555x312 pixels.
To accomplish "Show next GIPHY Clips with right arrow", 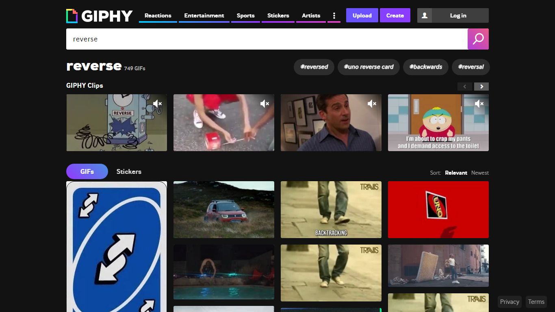I will [481, 86].
